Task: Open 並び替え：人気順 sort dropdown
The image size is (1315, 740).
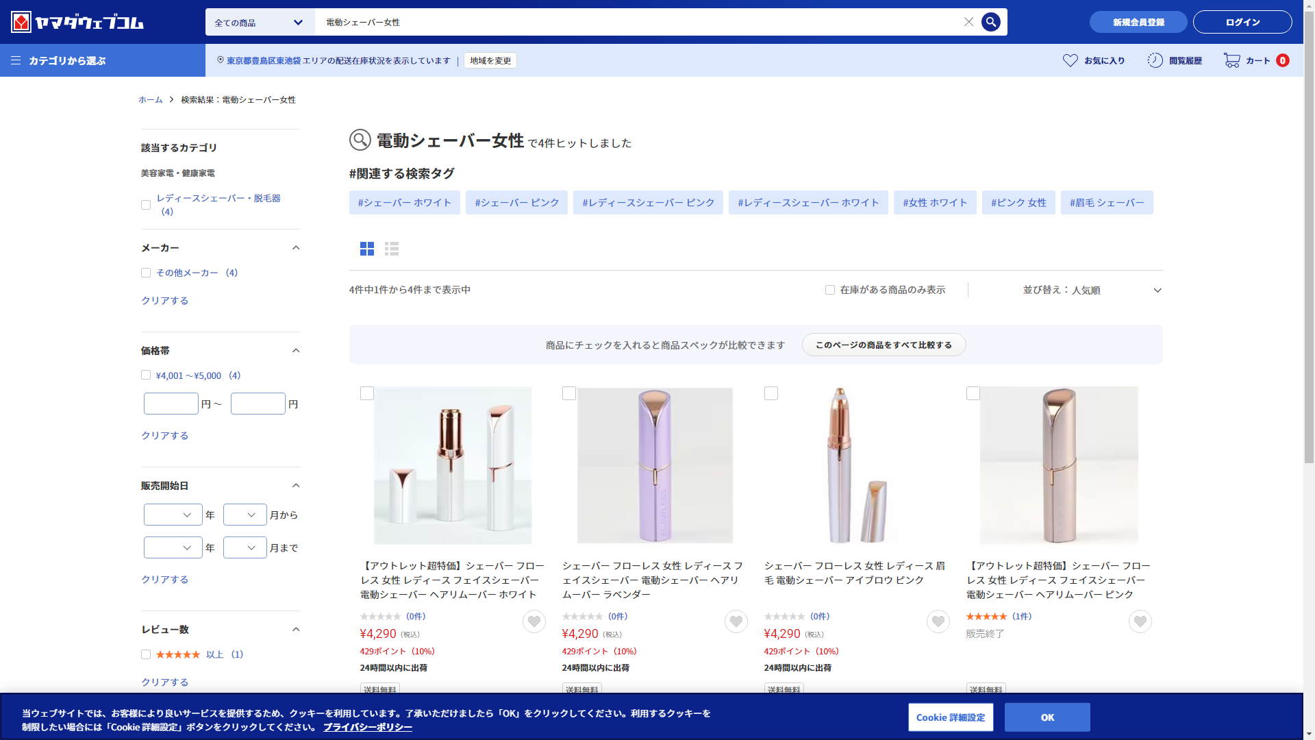Action: [1092, 290]
